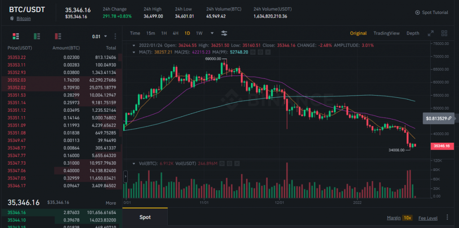Hide the Vol indicator with eye icon

coord(222,163)
